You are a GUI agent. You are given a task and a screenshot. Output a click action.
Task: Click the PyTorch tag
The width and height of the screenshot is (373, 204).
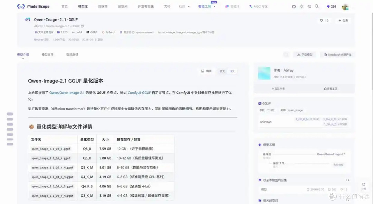click(x=108, y=32)
